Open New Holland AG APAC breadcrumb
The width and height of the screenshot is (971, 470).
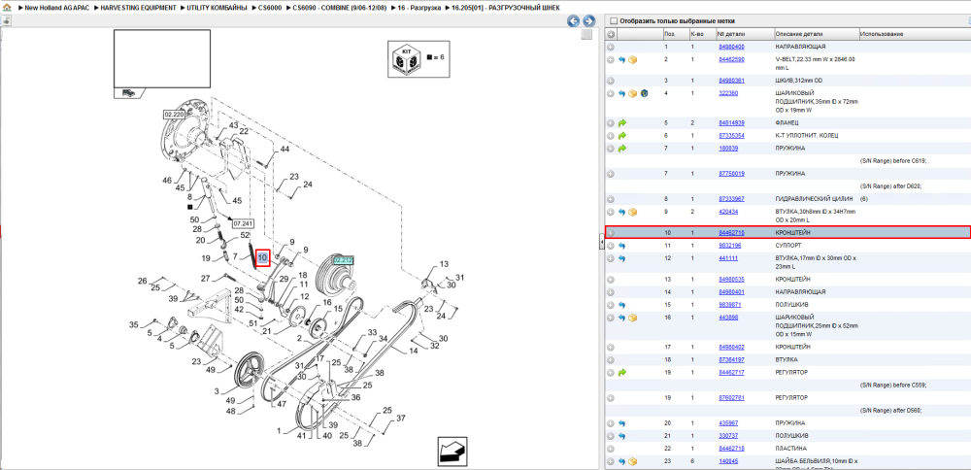point(57,8)
